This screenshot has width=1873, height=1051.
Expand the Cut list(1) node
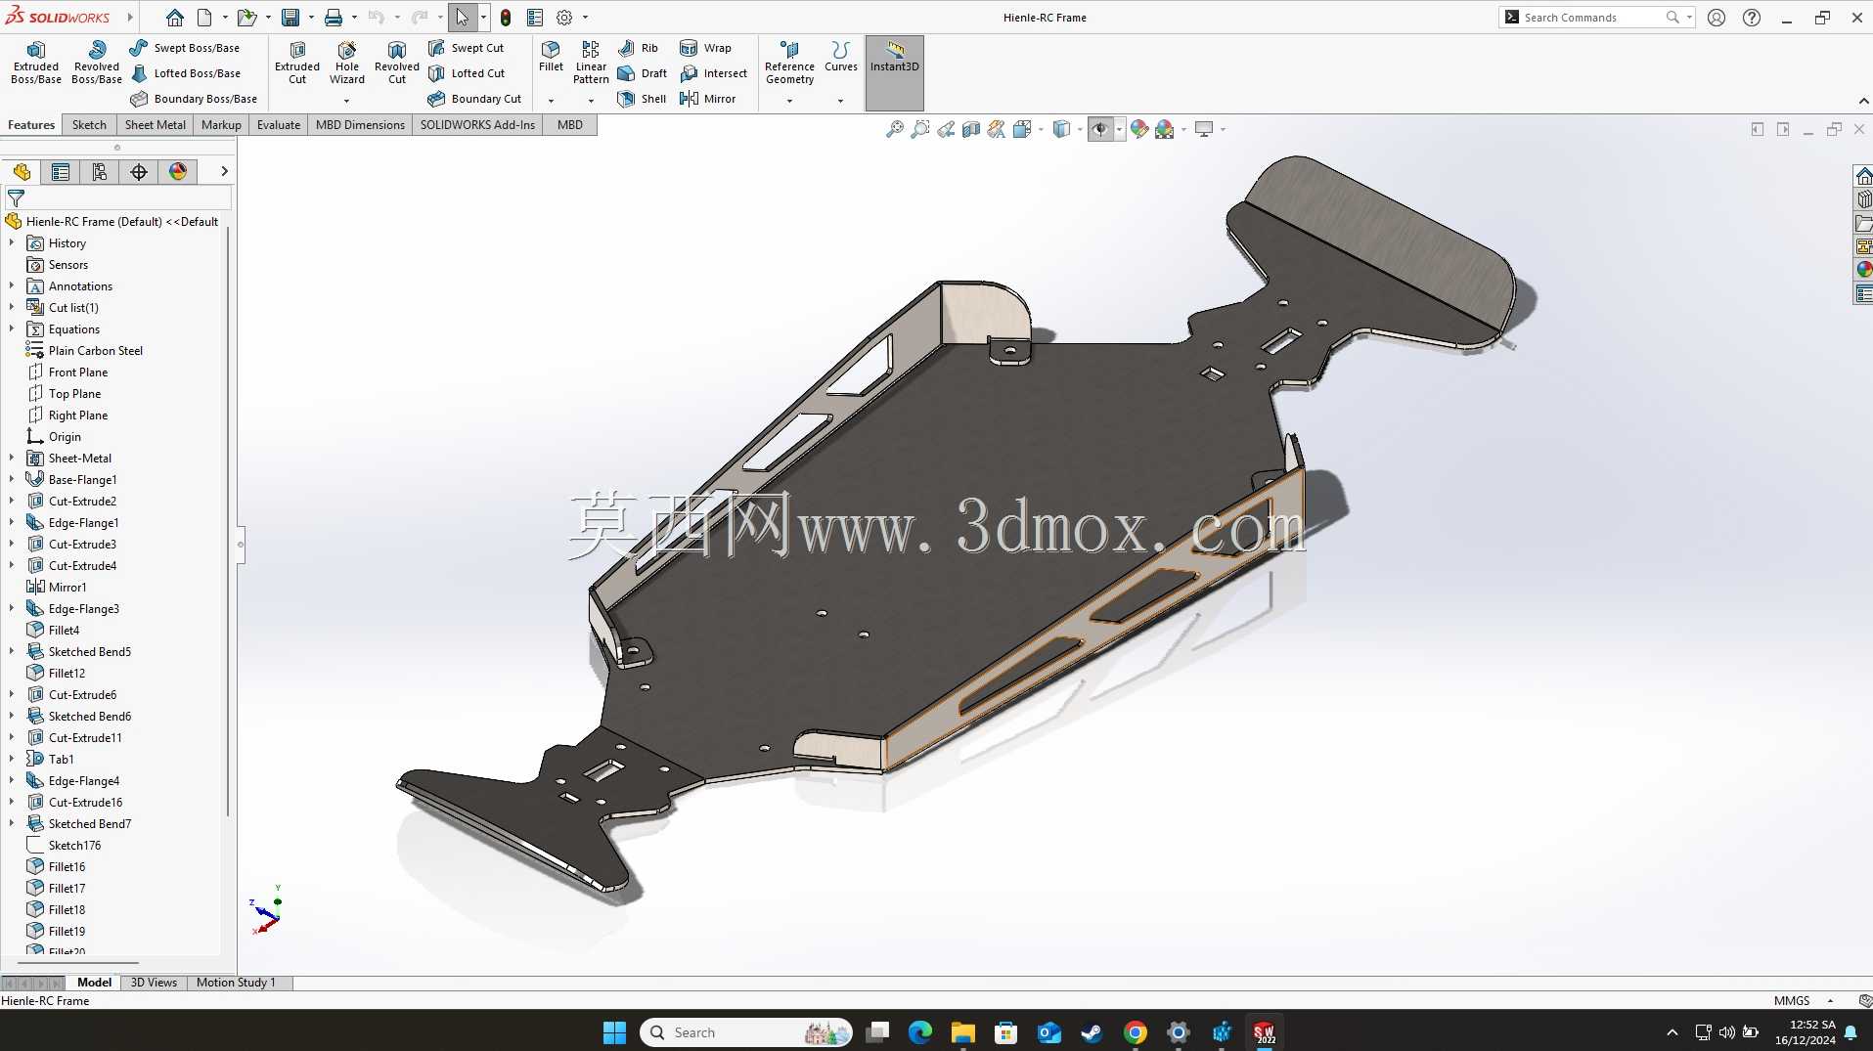pos(12,308)
